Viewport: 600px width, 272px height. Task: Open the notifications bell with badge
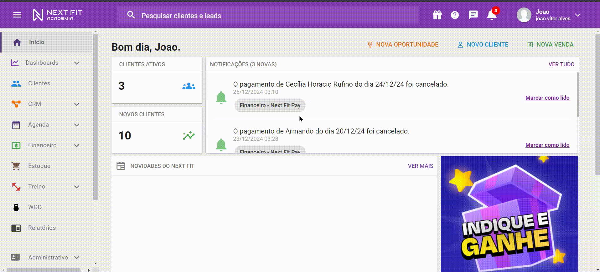[492, 14]
